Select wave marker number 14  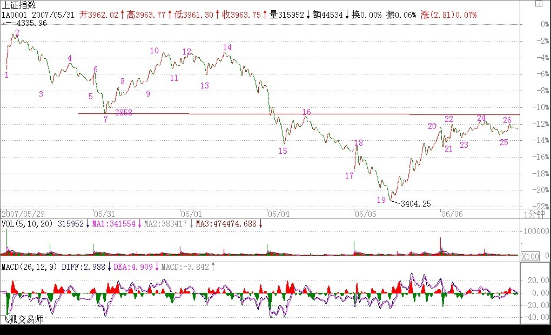(x=227, y=47)
